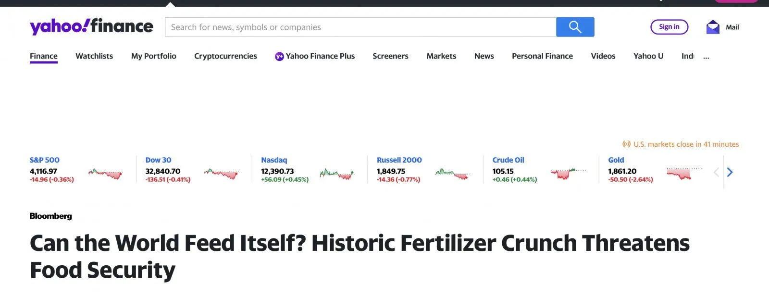Open the Watchlists tab
The height and width of the screenshot is (295, 769).
tap(94, 56)
